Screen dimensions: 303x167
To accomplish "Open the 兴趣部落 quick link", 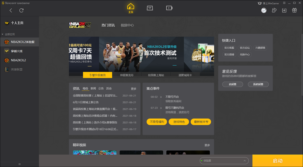I will click(x=260, y=48).
